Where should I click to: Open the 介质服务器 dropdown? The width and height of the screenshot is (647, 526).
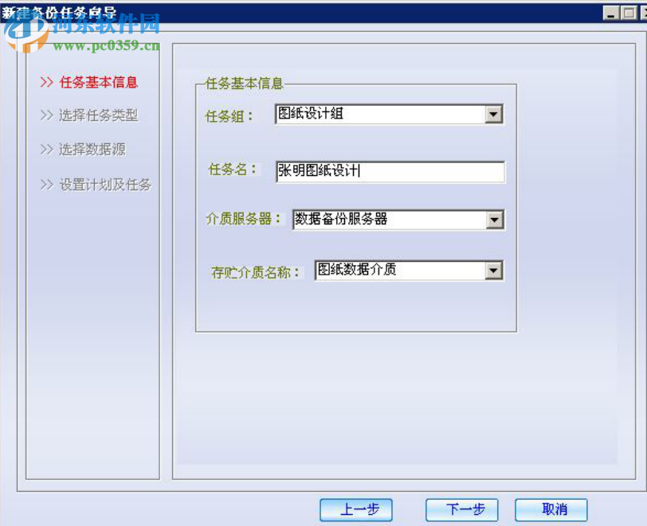398,220
